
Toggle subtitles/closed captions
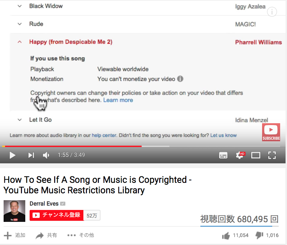pyautogui.click(x=223, y=155)
